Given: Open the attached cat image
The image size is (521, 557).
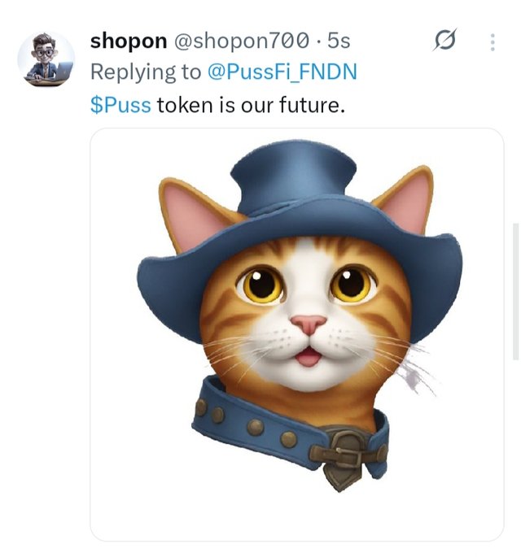Looking at the screenshot, I should 297,334.
